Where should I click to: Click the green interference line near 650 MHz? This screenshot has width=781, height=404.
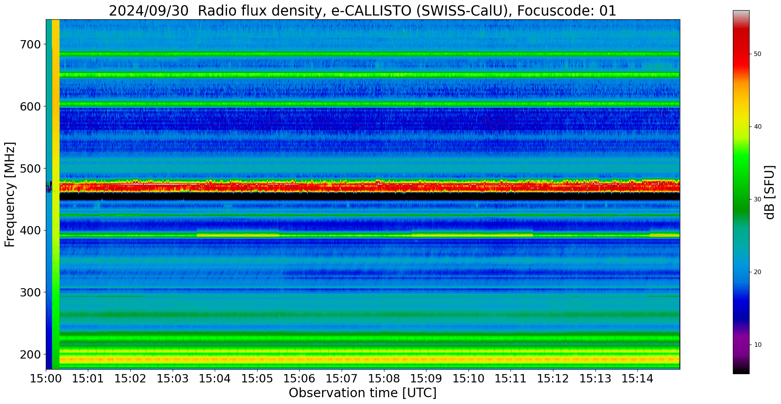click(369, 75)
